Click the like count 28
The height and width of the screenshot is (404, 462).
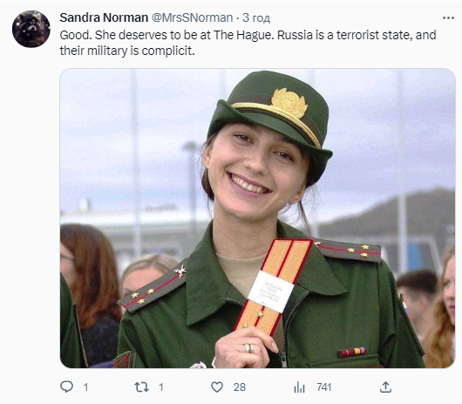(240, 387)
